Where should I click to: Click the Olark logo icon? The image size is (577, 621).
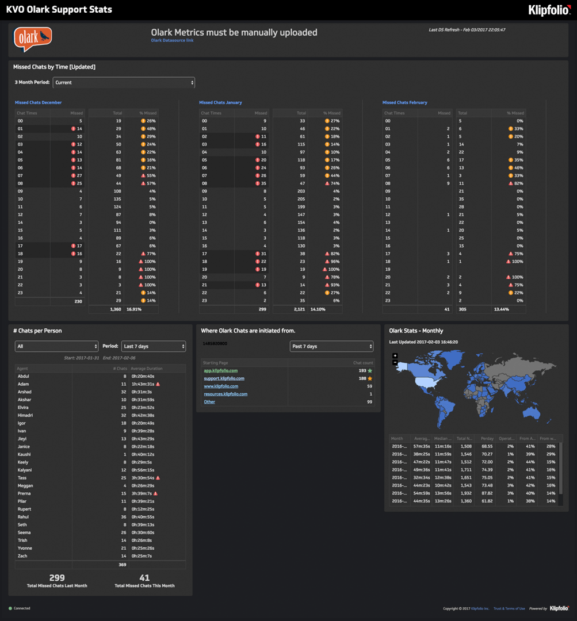[33, 39]
